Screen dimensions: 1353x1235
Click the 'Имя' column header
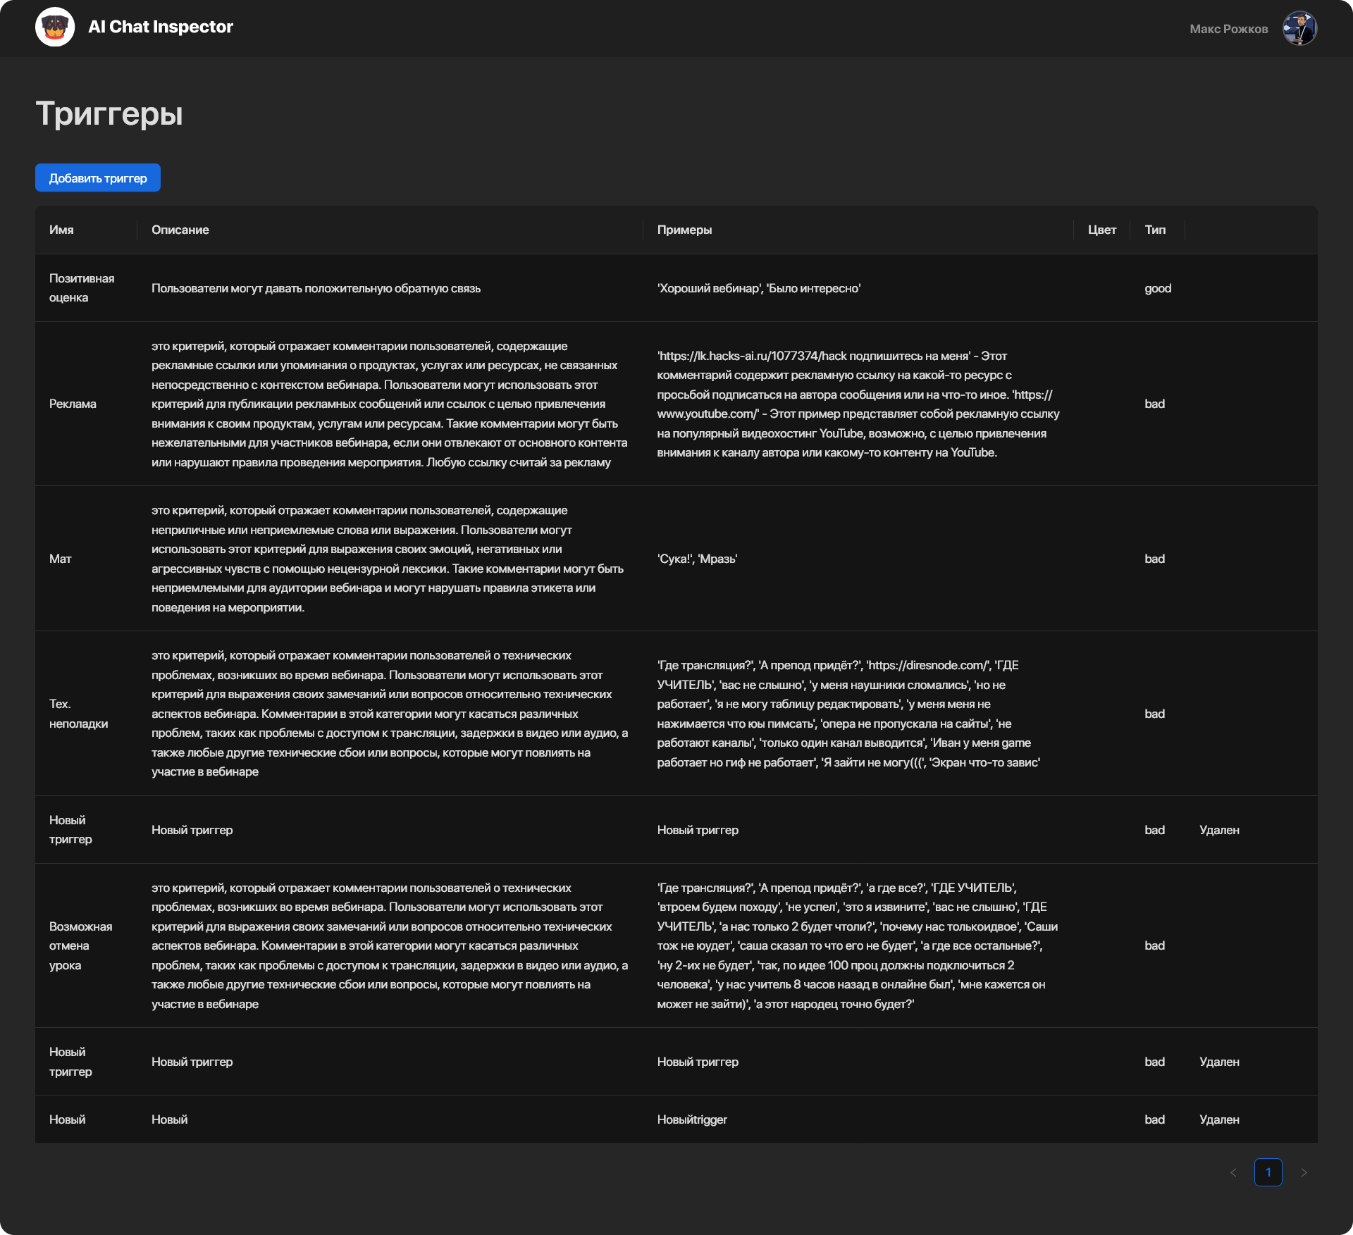click(x=61, y=230)
